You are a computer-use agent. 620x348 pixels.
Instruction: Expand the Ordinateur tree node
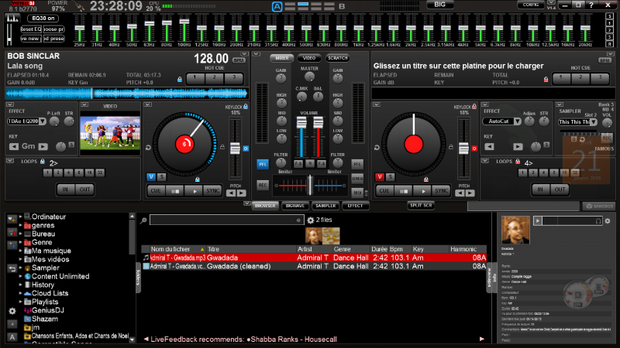[x=21, y=217]
